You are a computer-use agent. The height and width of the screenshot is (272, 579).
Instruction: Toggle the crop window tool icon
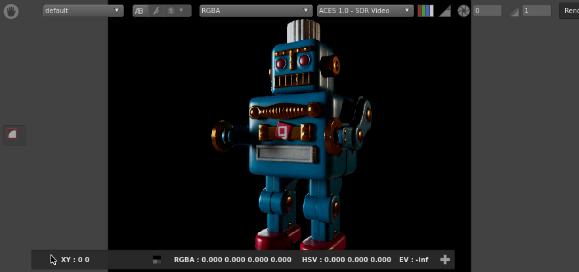11,134
